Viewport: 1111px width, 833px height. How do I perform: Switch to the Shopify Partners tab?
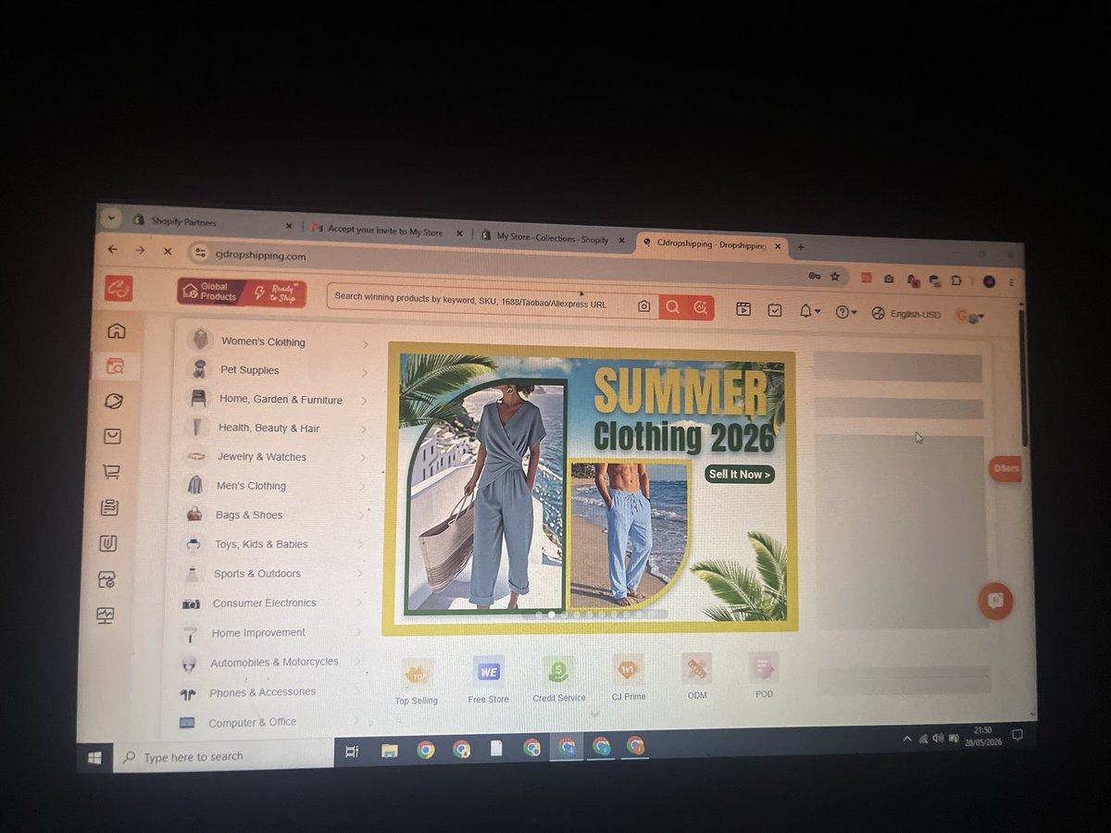click(212, 223)
